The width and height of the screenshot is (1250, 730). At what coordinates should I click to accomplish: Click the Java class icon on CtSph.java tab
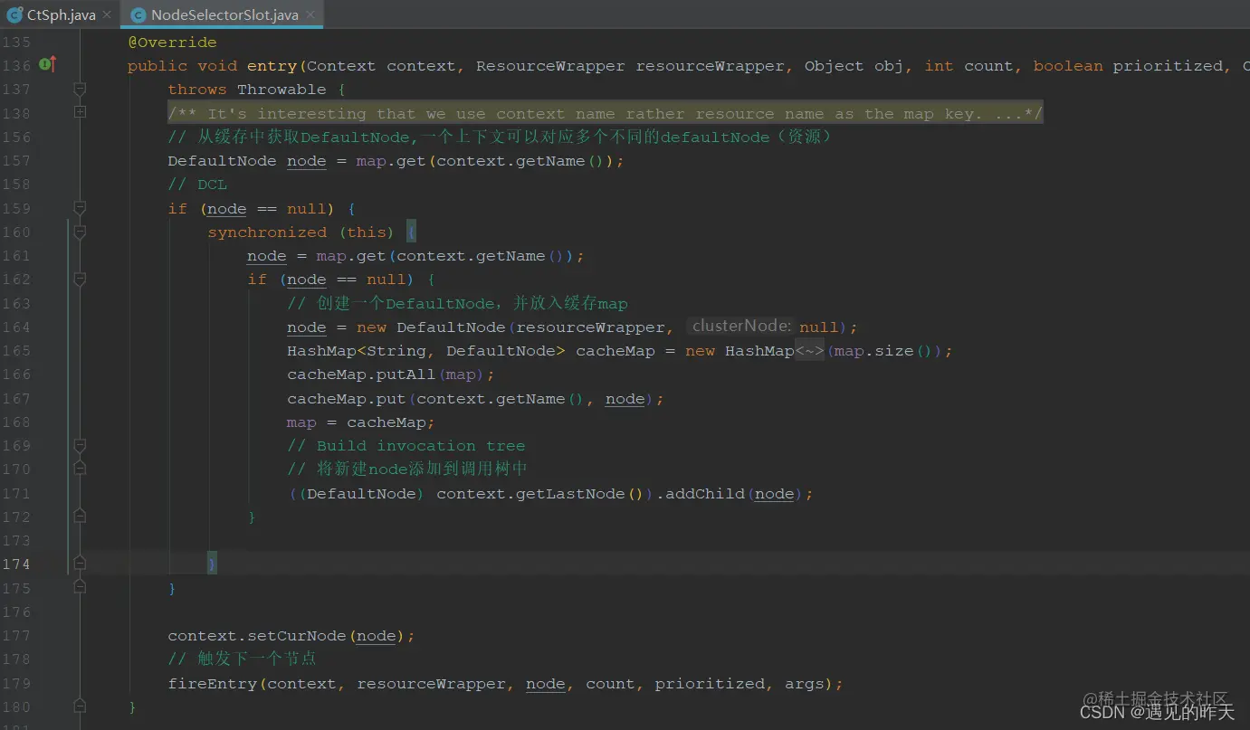pos(14,15)
